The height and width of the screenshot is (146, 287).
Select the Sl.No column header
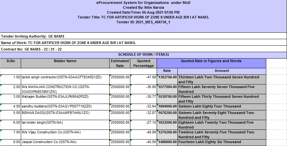(x=11, y=63)
